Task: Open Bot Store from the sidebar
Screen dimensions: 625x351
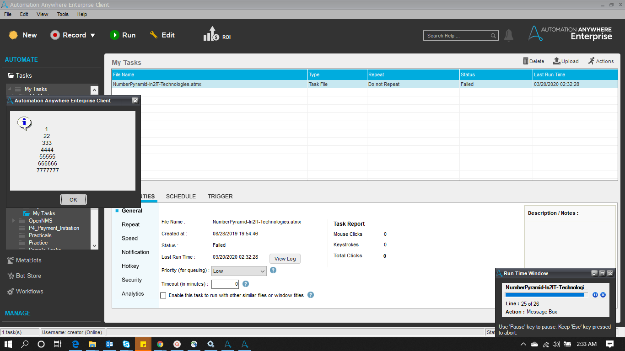Action: pos(28,276)
